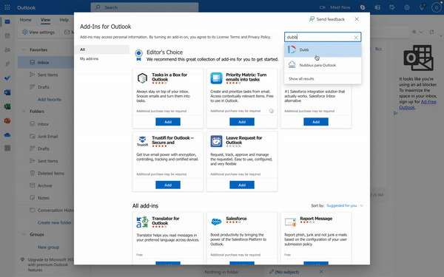
Task: Open the View ribbon tab
Action: [45, 20]
